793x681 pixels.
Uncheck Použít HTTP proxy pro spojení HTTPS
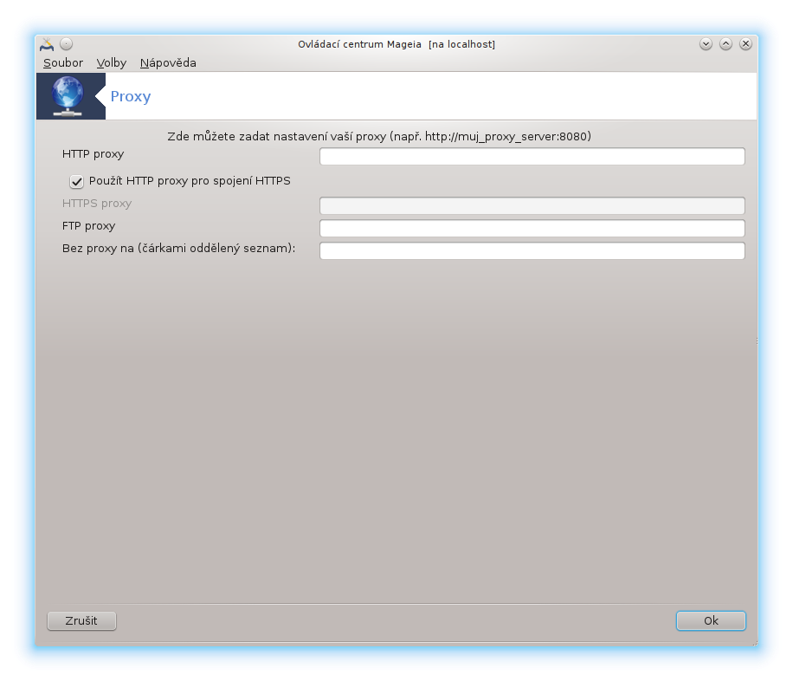(76, 181)
